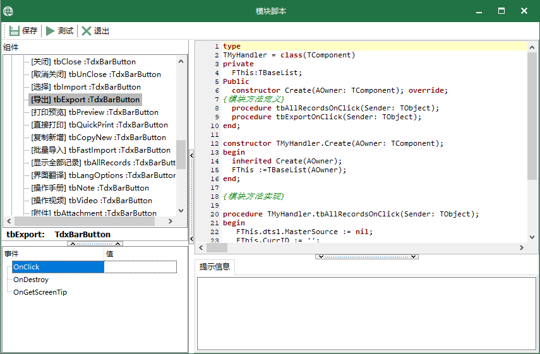Select [打印预览] tbPreview tree item

click(x=95, y=112)
